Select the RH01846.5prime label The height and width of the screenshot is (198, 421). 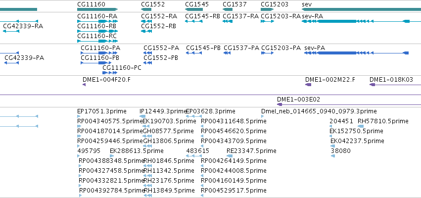click(x=169, y=161)
